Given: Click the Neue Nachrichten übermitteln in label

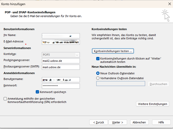Looking at the screenshot, I should point(114,67).
